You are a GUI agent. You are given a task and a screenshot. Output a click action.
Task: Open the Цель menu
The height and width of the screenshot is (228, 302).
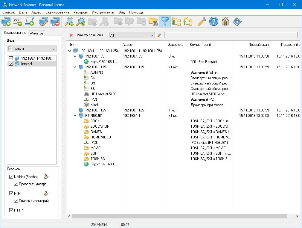tap(23, 12)
